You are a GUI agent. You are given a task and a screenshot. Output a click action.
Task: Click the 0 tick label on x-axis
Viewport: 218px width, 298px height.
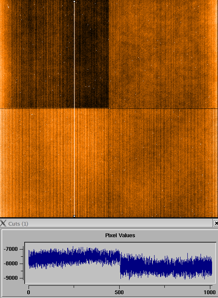pyautogui.click(x=29, y=292)
